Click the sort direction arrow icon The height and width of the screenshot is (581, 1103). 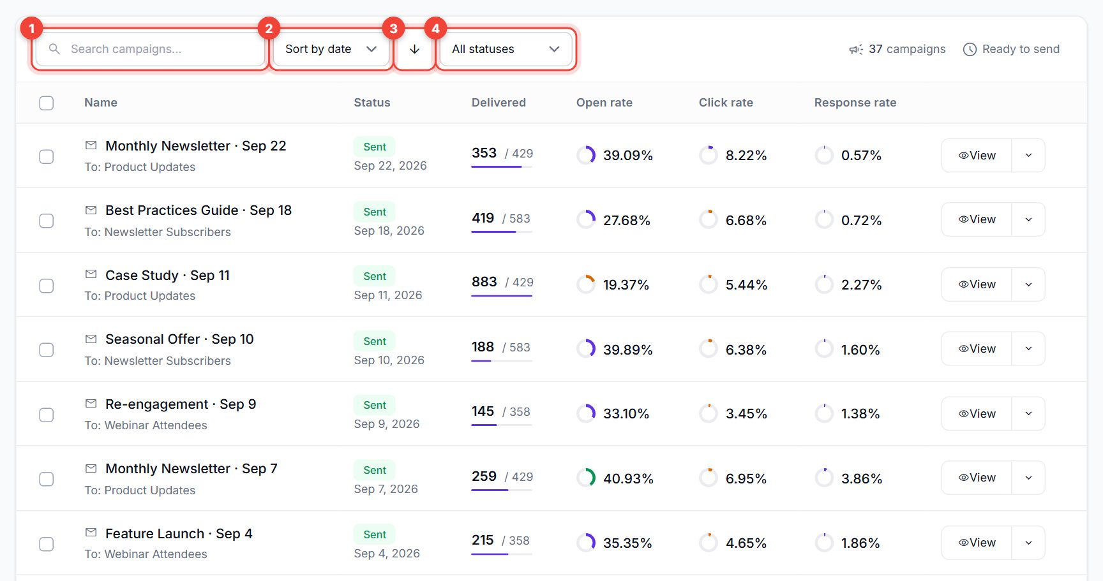click(x=414, y=49)
